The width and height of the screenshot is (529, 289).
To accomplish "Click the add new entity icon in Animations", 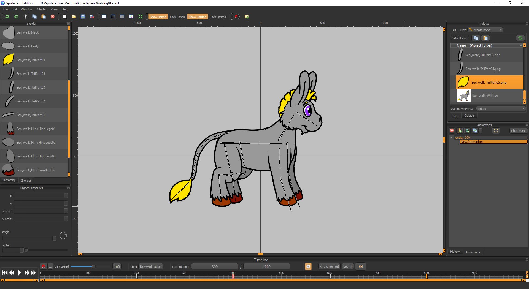I will point(460,131).
